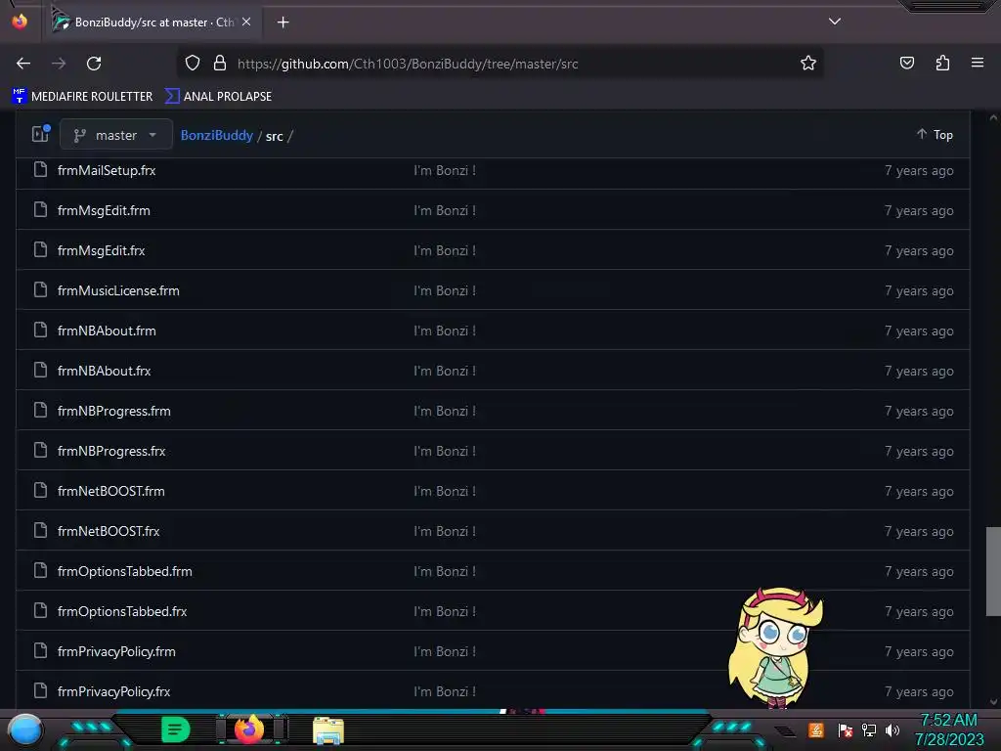Open the MEDIAFIRE ROULETTER bookmark

tap(82, 97)
